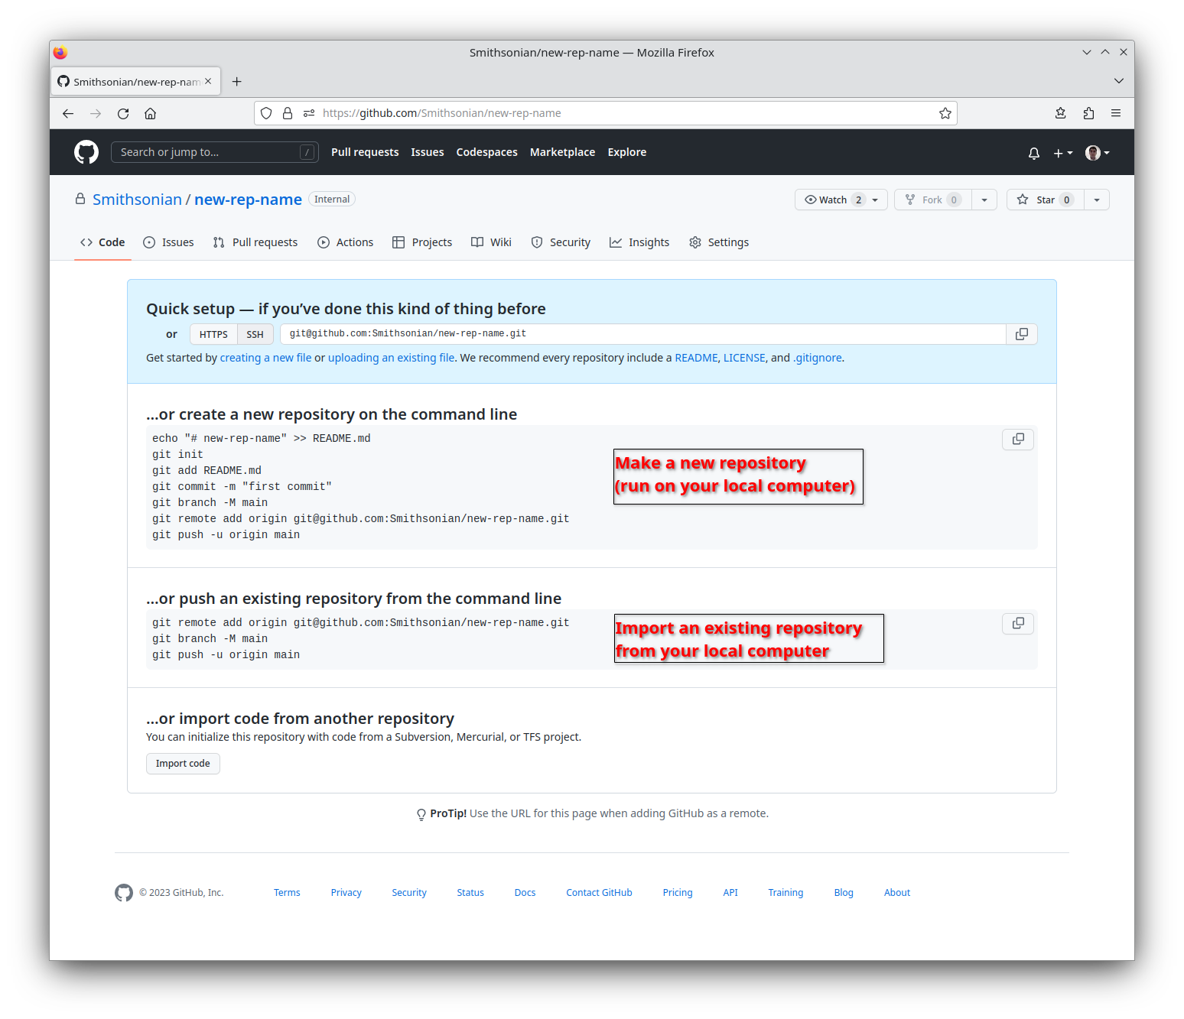Screen dimensions: 1184x1019
Task: Select the git@github.com repository URL field
Action: [642, 334]
